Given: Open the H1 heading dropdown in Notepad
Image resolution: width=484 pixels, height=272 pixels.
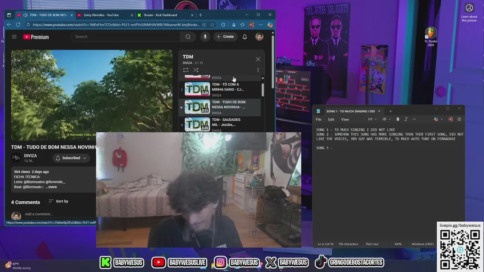Looking at the screenshot, I should pos(372,119).
